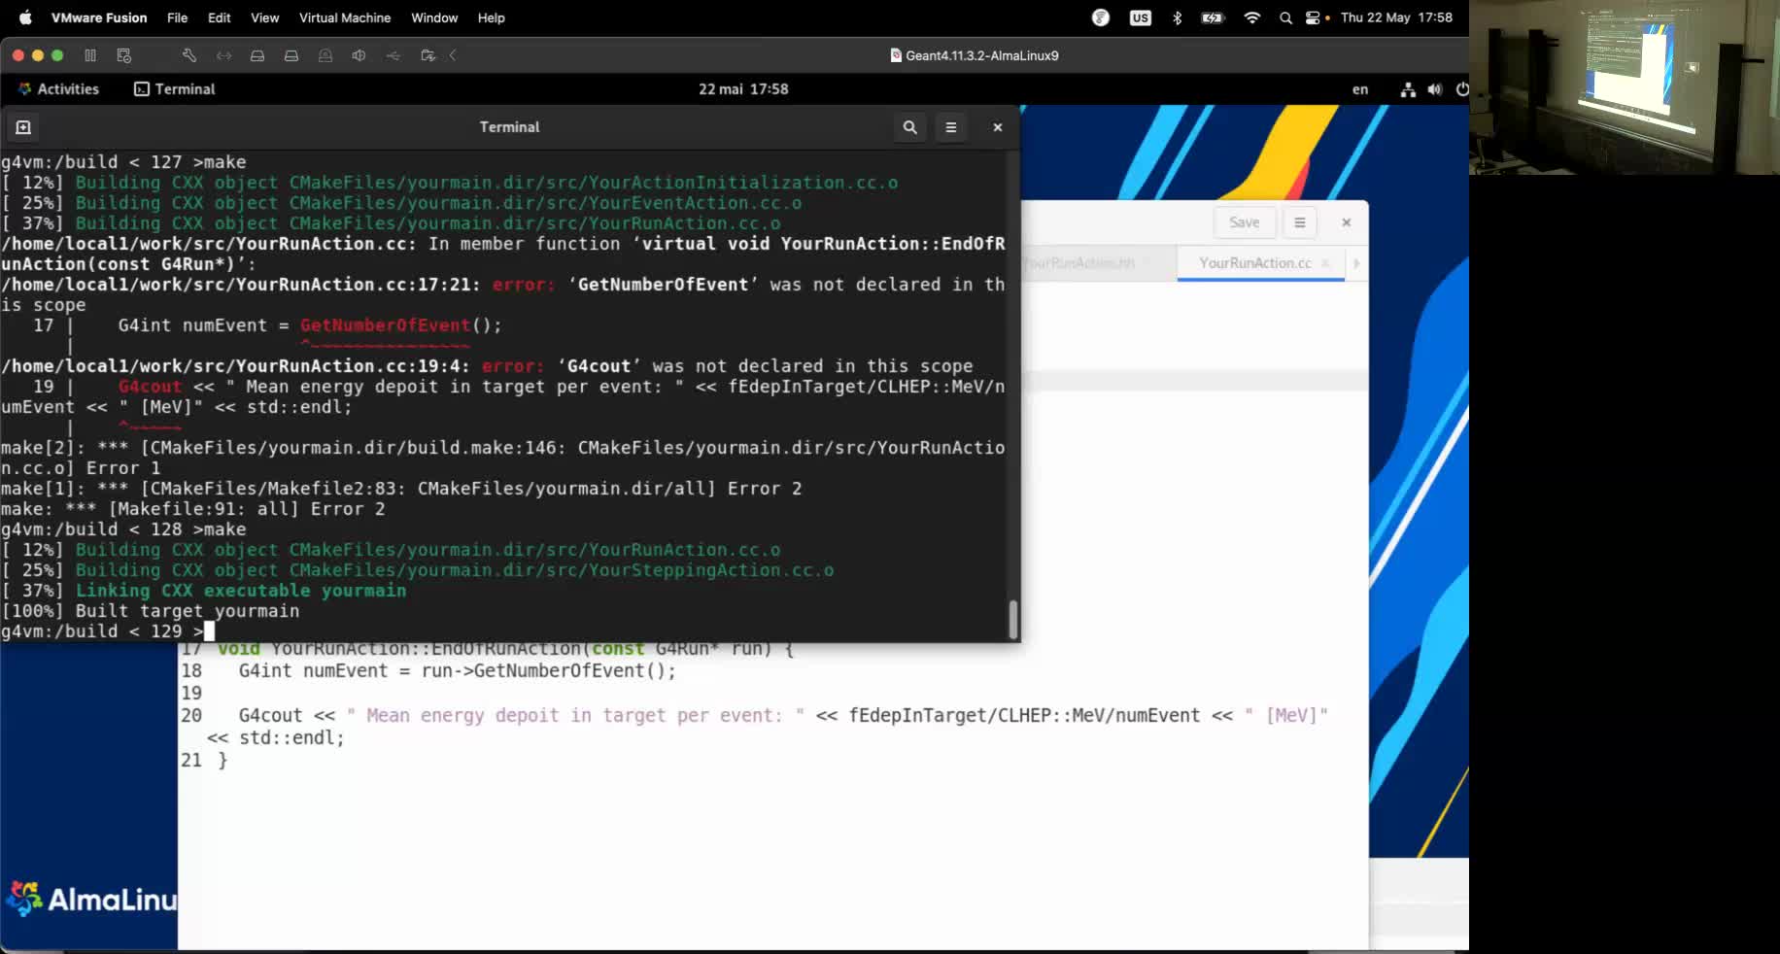Expand the 'en' keyboard layout selector
Screen dimensions: 1780x954
tap(1360, 89)
